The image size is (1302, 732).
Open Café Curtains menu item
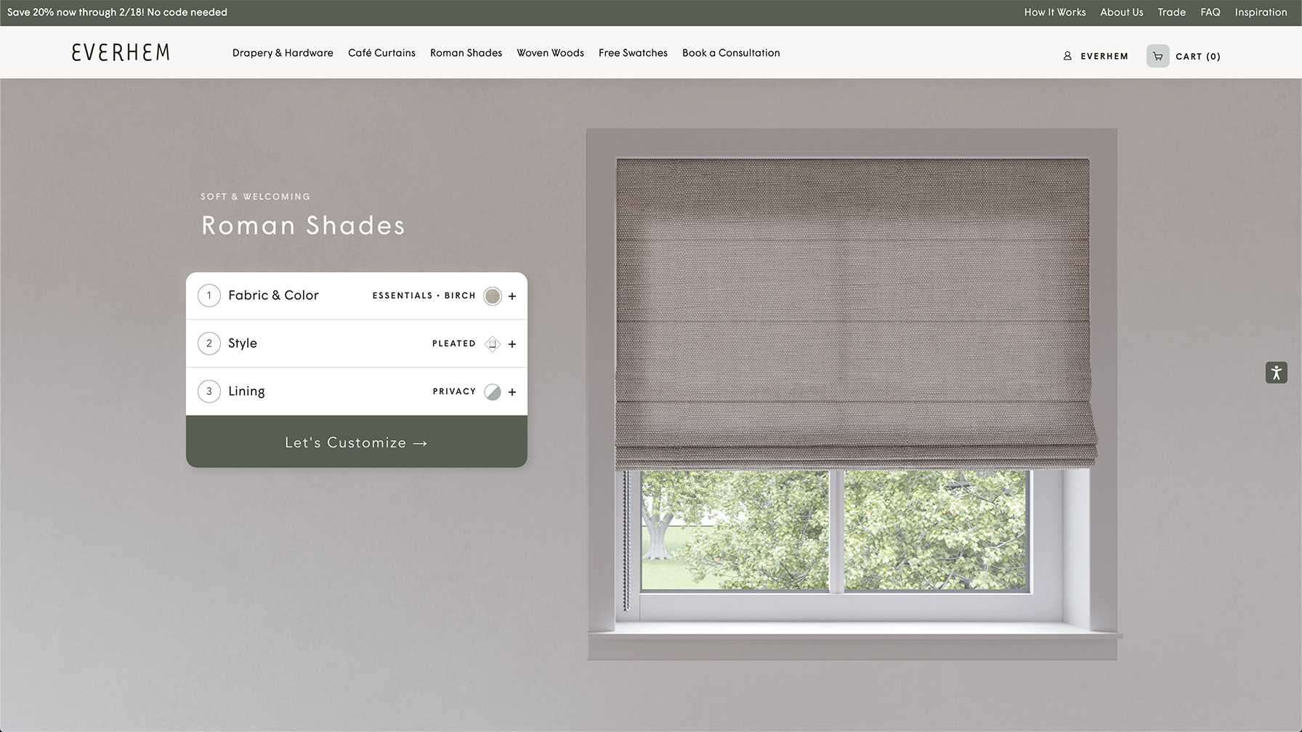381,53
